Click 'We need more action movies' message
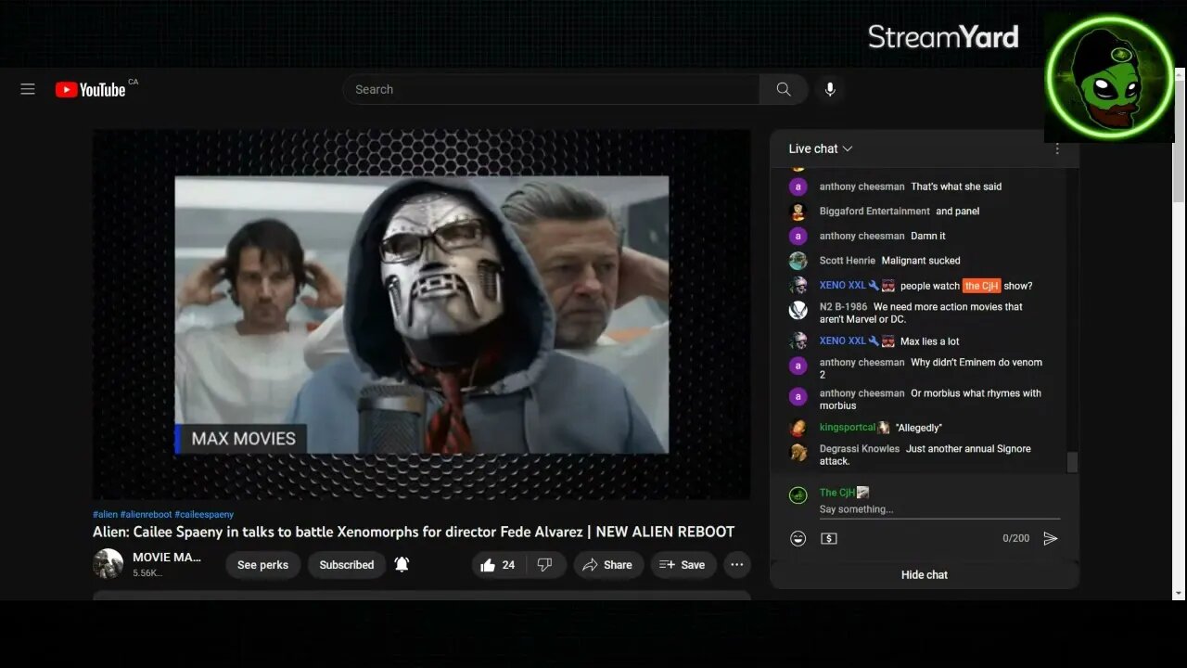Viewport: 1187px width, 668px height. pyautogui.click(x=921, y=313)
